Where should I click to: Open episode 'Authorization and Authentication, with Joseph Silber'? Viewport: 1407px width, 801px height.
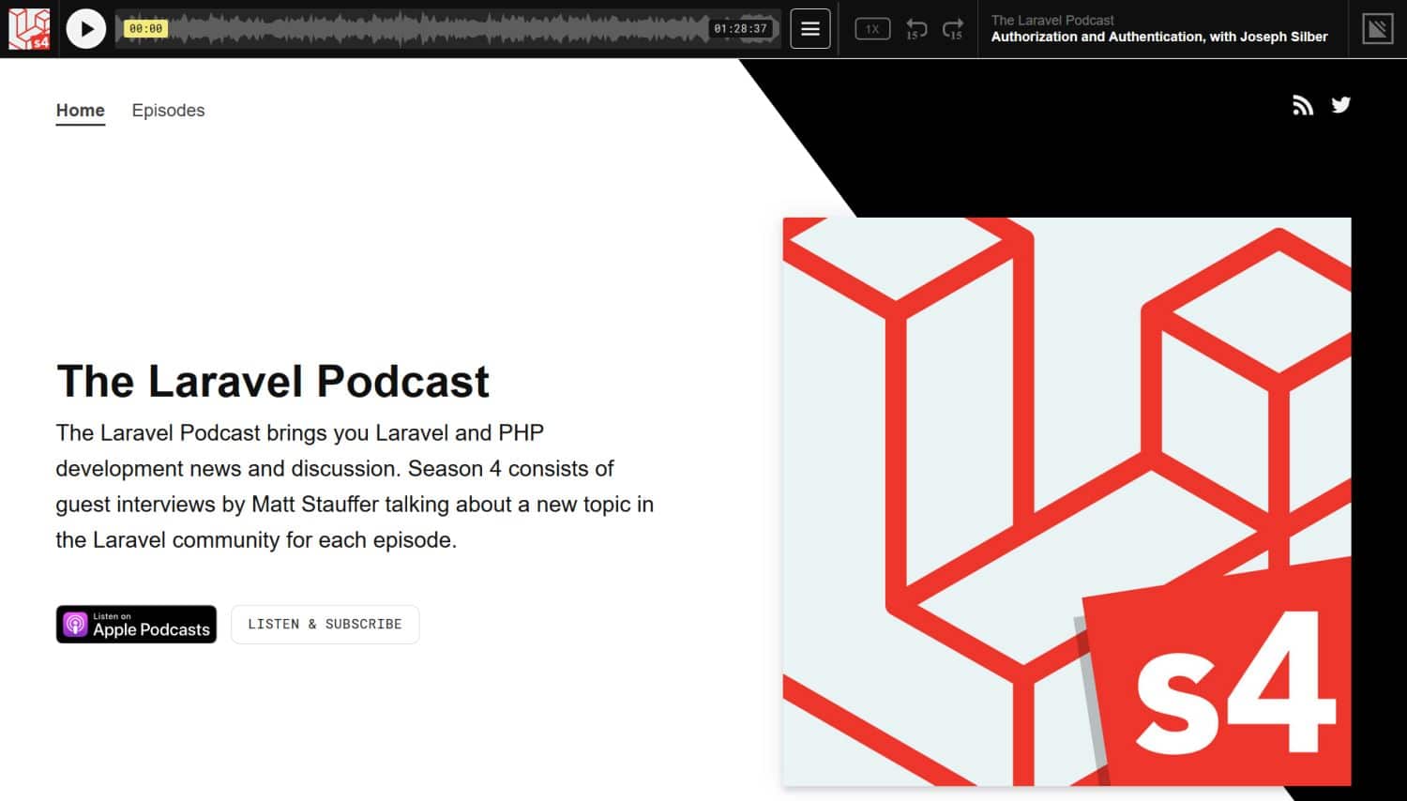[1159, 37]
